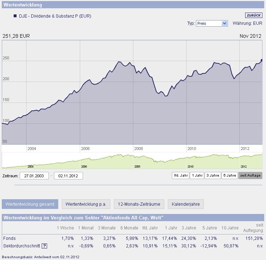Select the 5 Jahre period button
The image size is (266, 260).
click(x=230, y=175)
